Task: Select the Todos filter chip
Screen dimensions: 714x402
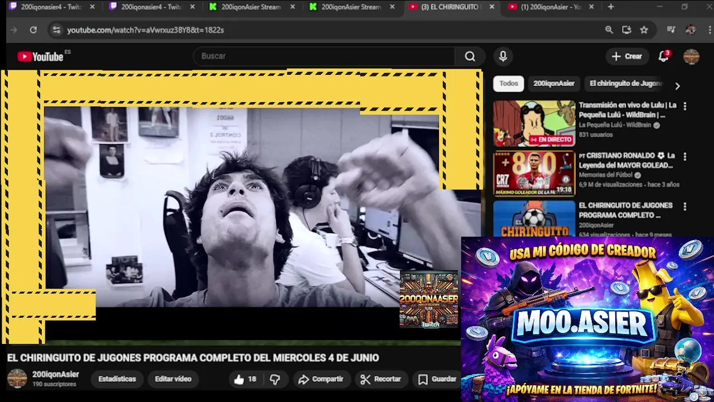Action: coord(508,84)
